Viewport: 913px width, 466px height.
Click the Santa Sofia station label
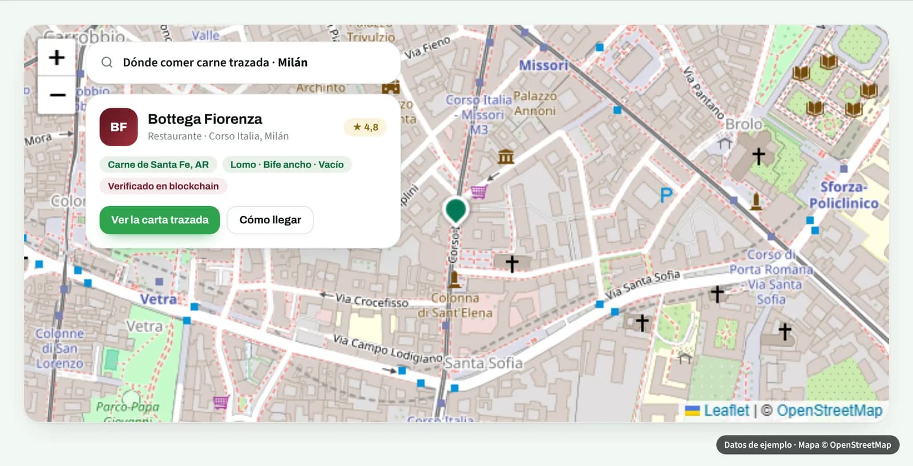[x=483, y=363]
